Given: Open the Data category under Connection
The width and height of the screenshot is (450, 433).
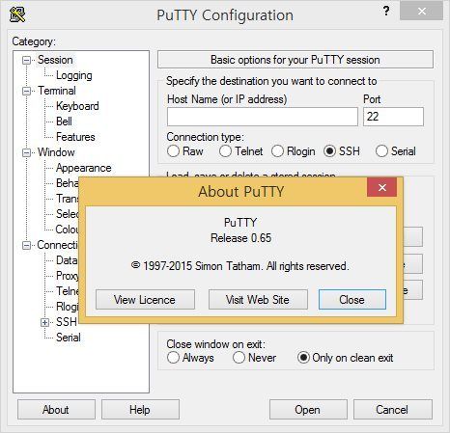Looking at the screenshot, I should [x=67, y=260].
